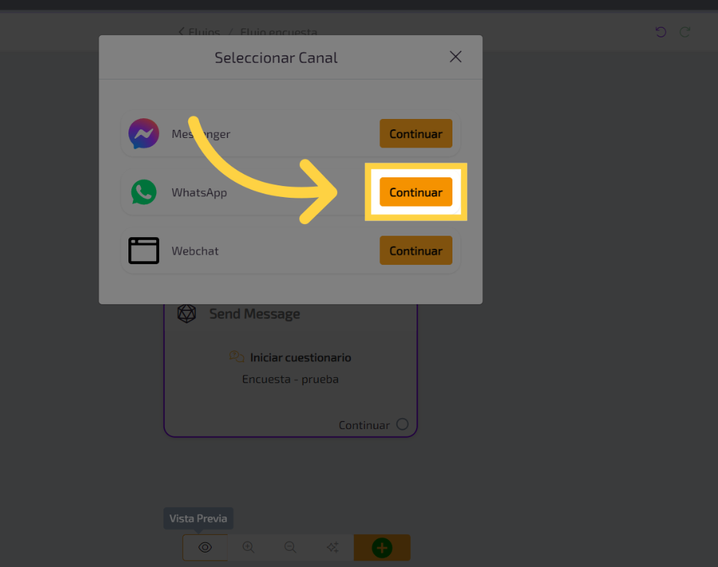Select the Webchat browser window icon
The image size is (718, 567).
[144, 250]
